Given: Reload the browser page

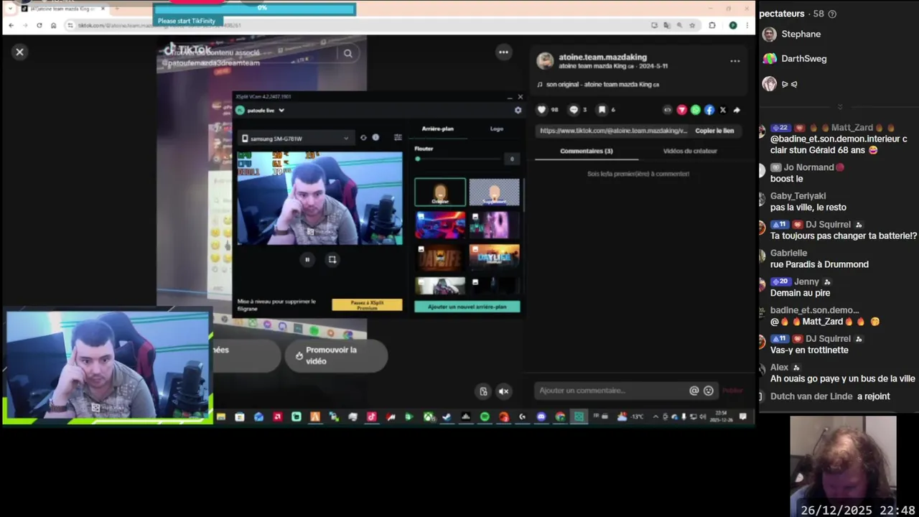Looking at the screenshot, I should point(39,25).
